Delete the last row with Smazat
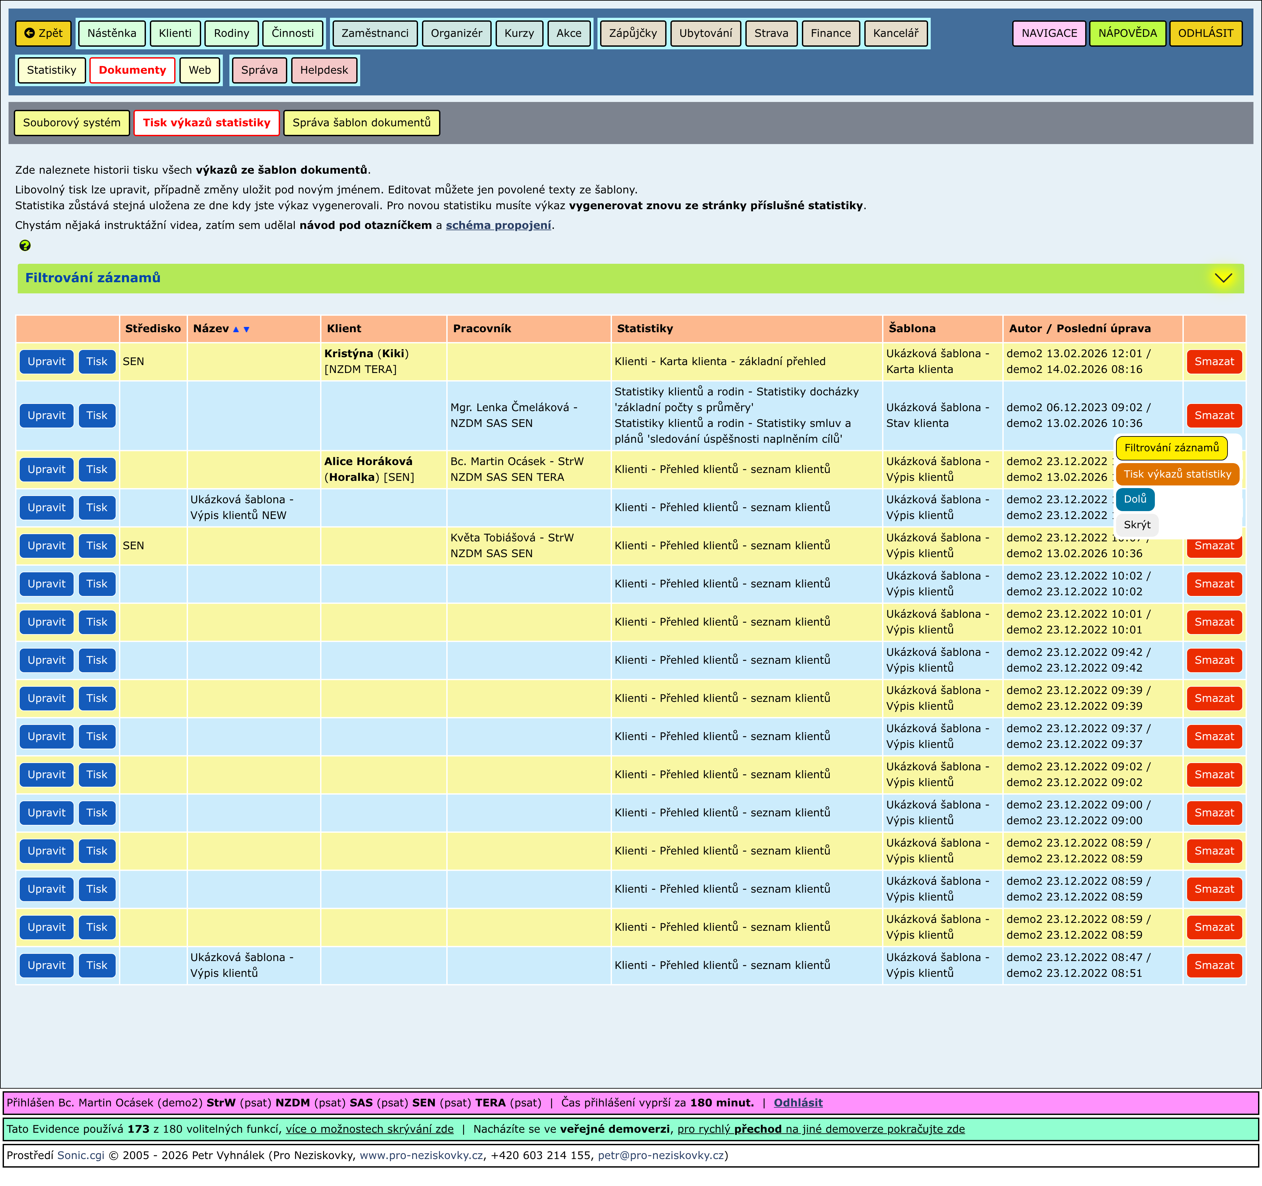This screenshot has width=1262, height=1186. pyautogui.click(x=1214, y=965)
